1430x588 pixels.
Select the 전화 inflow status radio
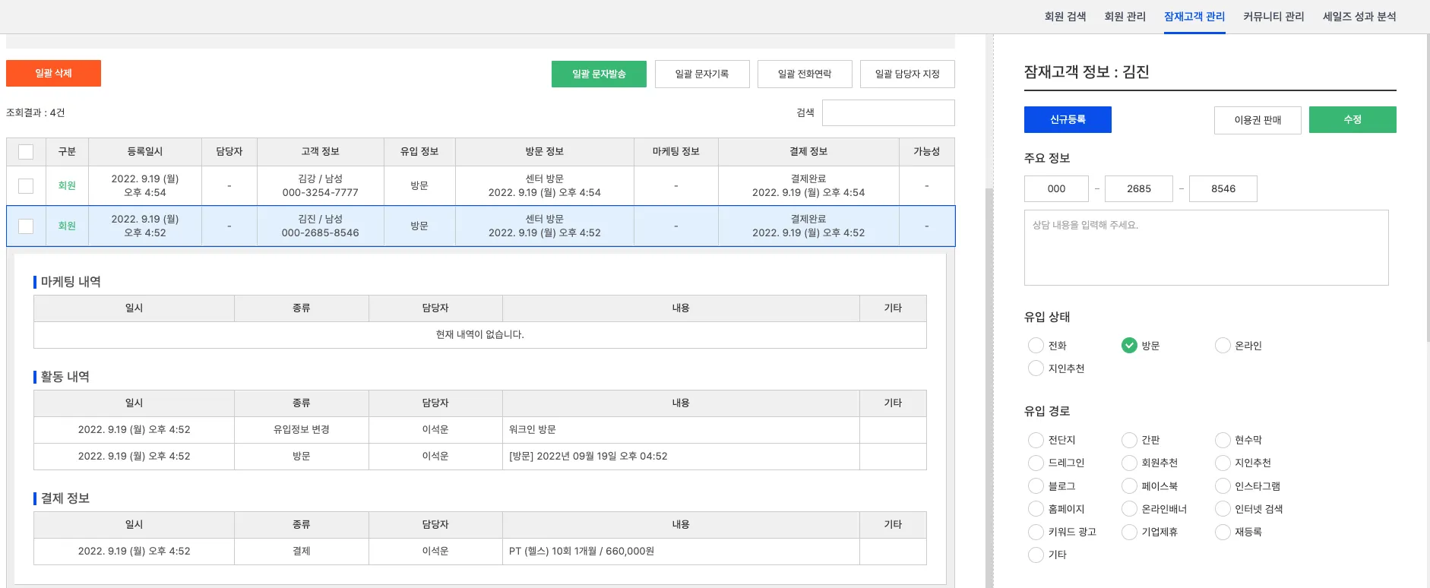click(1036, 346)
